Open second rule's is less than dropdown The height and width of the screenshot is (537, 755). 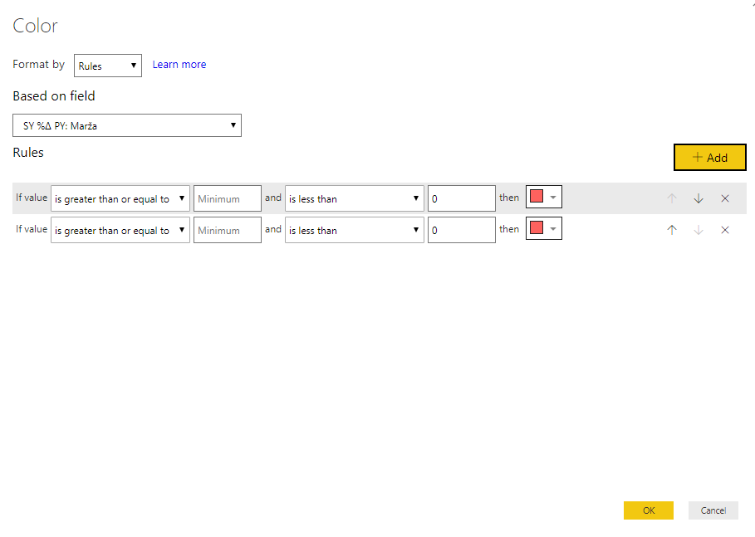coord(355,230)
